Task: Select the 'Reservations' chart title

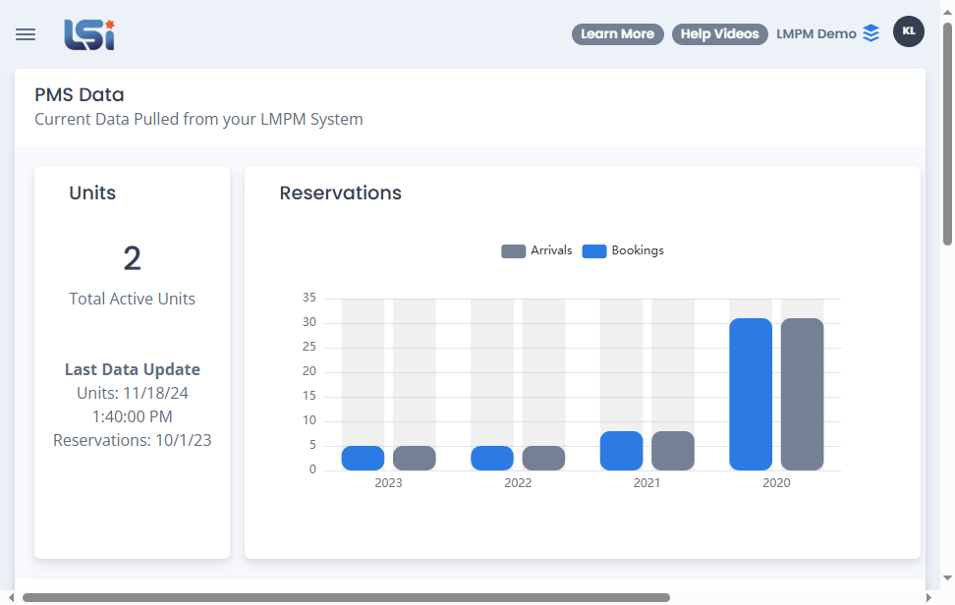Action: tap(341, 192)
